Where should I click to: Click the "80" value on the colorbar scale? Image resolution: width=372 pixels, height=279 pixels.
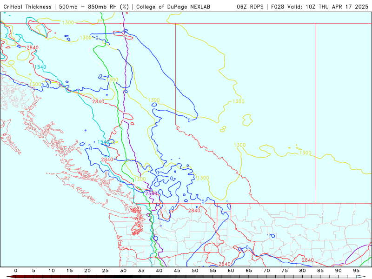click(303, 271)
